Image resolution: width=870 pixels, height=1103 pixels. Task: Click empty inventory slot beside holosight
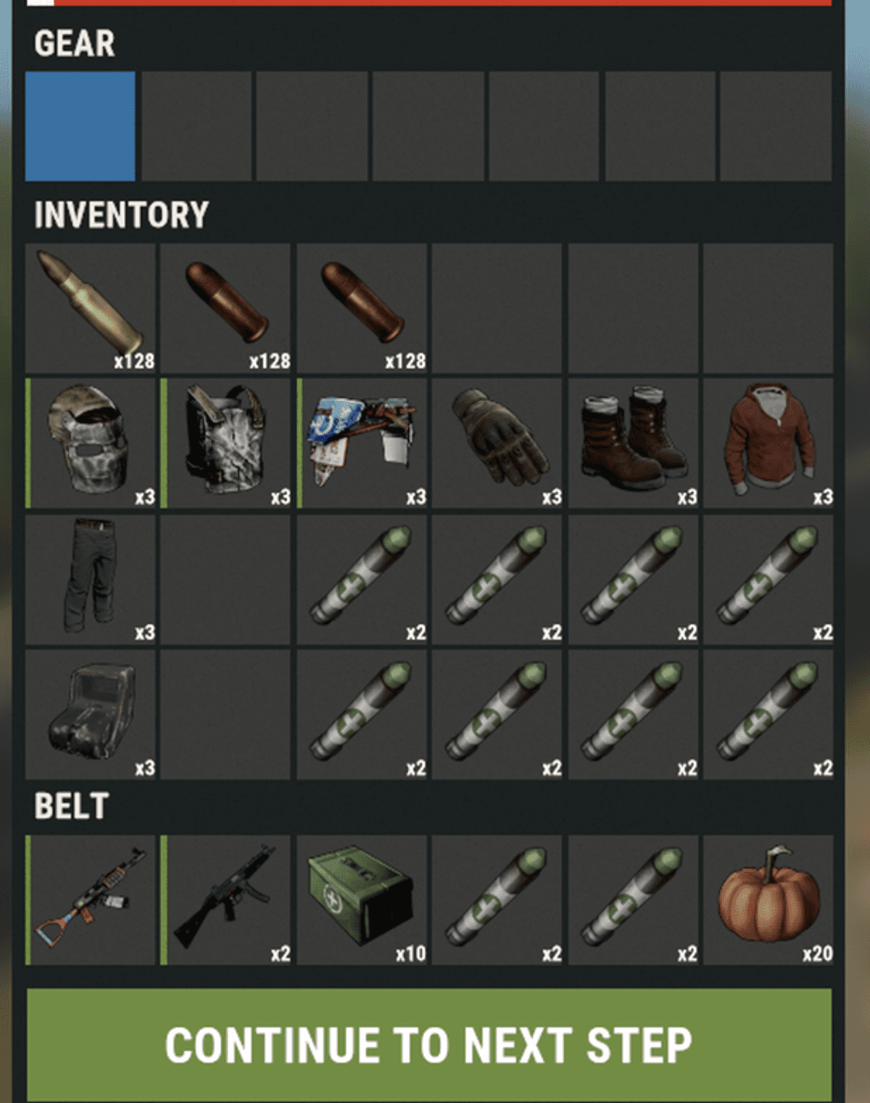point(225,715)
